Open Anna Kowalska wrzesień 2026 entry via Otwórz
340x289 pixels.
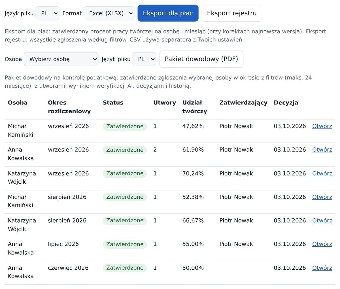coord(322,150)
